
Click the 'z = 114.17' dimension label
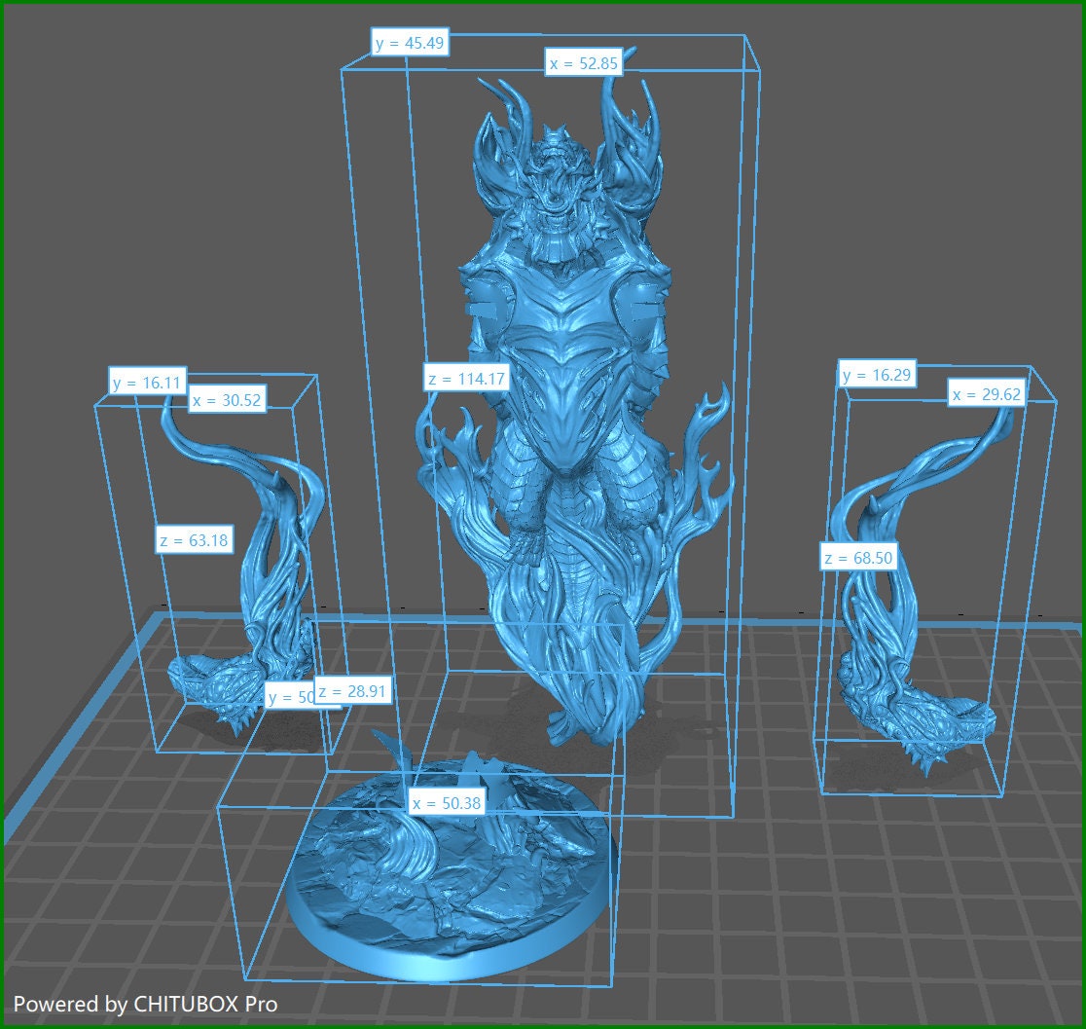point(467,379)
